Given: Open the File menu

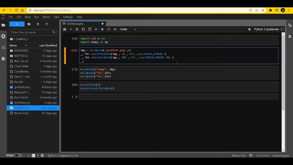Looking at the screenshot, I should click(x=11, y=17).
